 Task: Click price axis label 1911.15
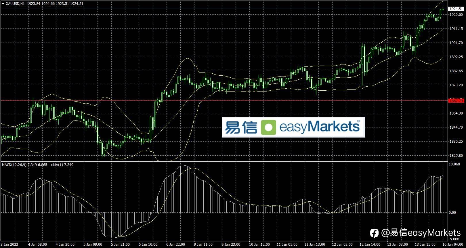click(456, 29)
